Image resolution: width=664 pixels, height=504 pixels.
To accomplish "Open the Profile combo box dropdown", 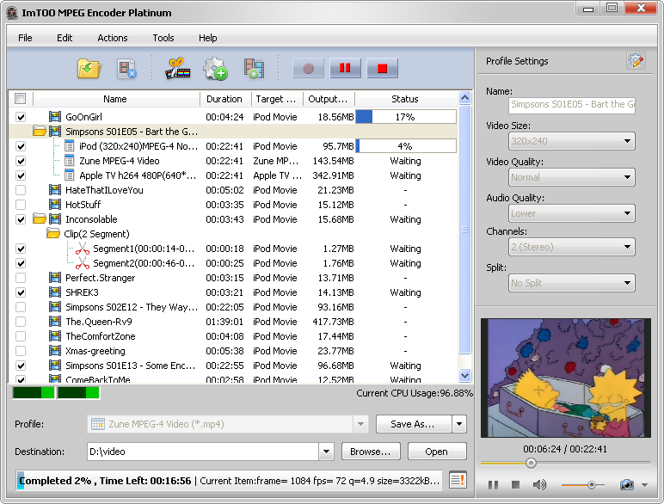I will 360,424.
